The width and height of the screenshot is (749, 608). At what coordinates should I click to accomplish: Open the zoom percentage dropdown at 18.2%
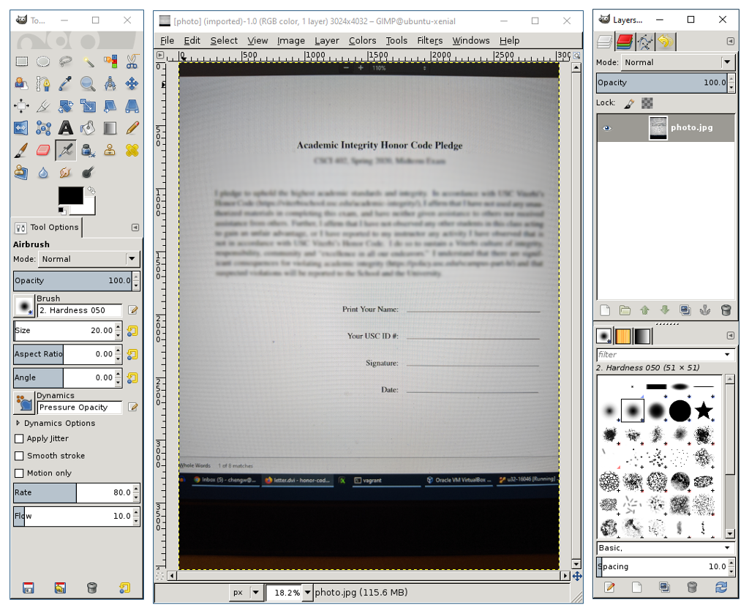[307, 593]
